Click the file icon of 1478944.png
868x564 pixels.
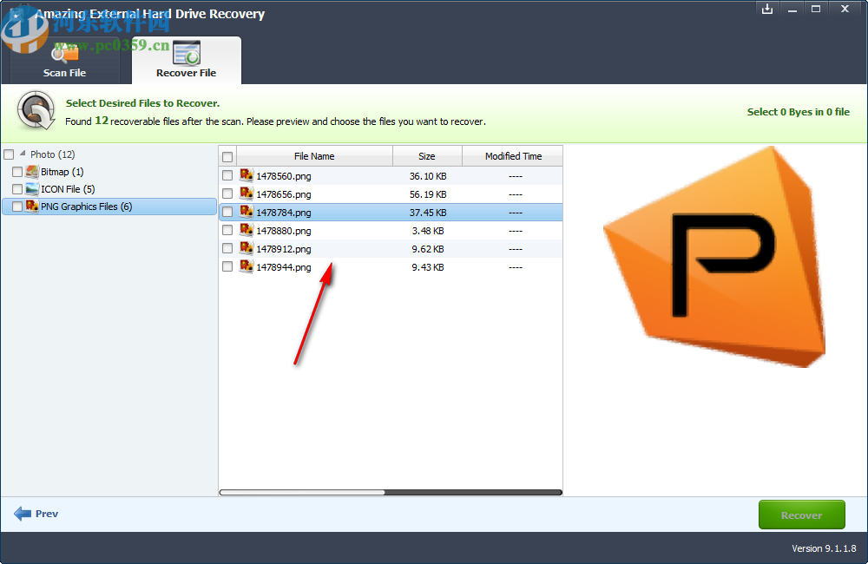(x=247, y=266)
